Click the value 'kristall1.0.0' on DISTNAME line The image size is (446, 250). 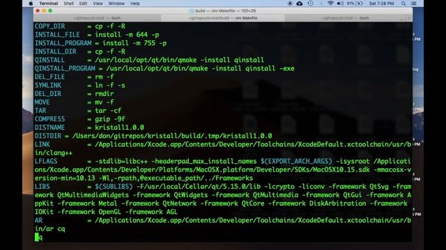point(119,128)
